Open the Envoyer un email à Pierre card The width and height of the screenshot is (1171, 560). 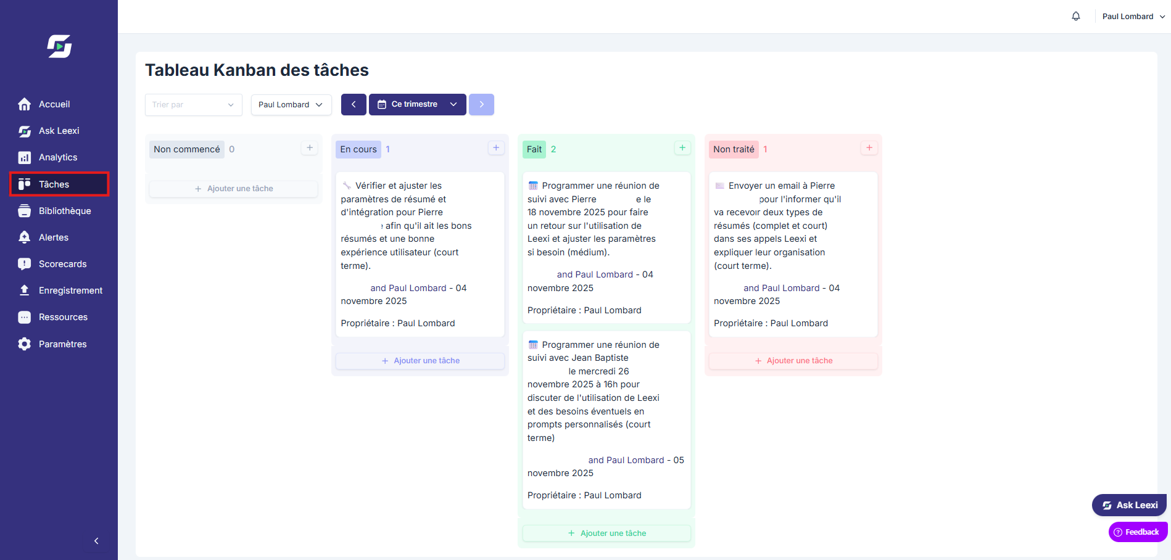point(793,254)
